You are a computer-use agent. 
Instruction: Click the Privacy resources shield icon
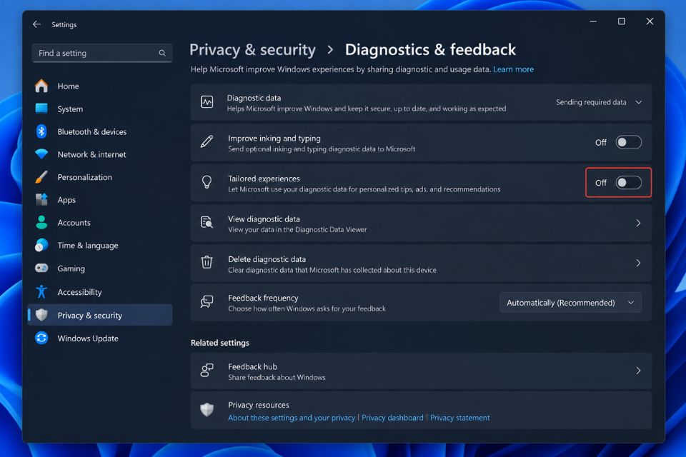point(207,410)
